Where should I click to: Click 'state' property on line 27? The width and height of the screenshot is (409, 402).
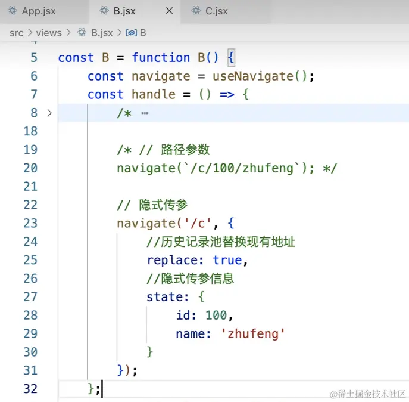coord(164,297)
